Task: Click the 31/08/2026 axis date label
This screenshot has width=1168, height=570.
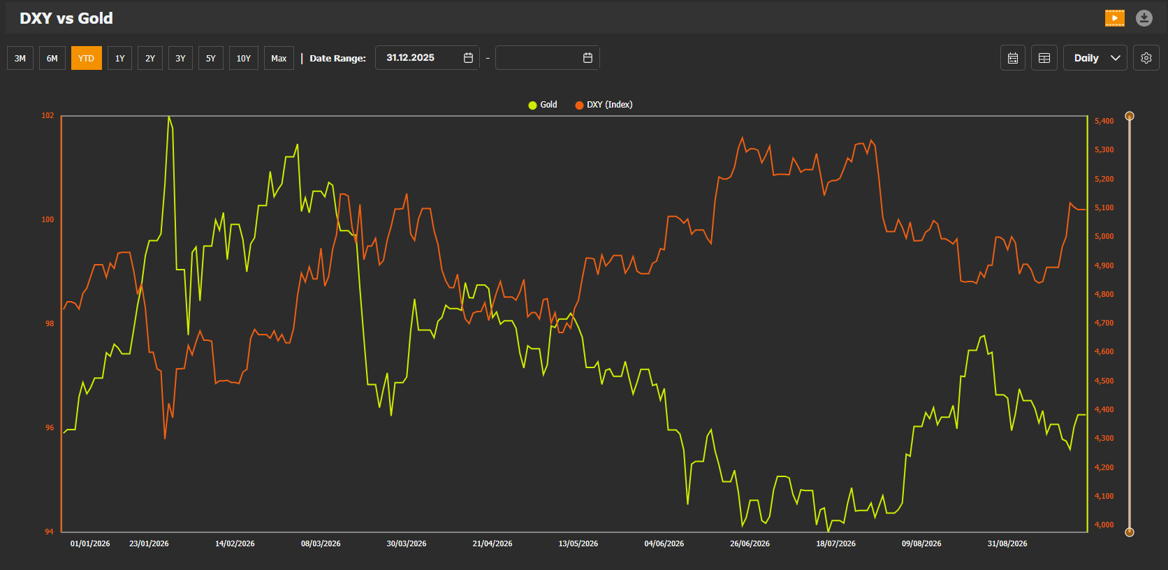Action: tap(1007, 543)
